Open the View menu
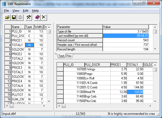Viewport: 162px width, 118px height. 16,11
